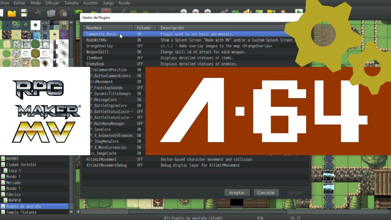Select the AltimitMovement plugin row
The image size is (391, 220).
coord(196,159)
